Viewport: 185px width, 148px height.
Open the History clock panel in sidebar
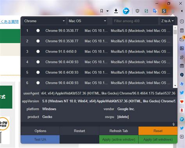182,21
